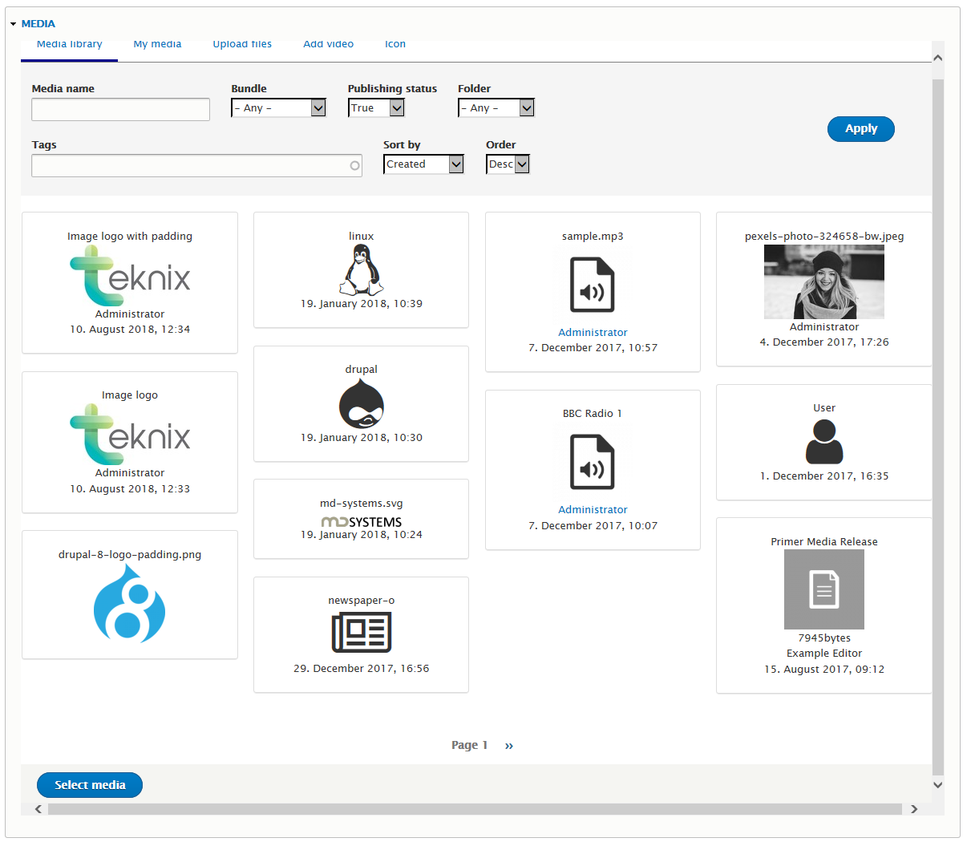Select the newspaper-o media icon
The width and height of the screenshot is (967, 842).
click(361, 633)
